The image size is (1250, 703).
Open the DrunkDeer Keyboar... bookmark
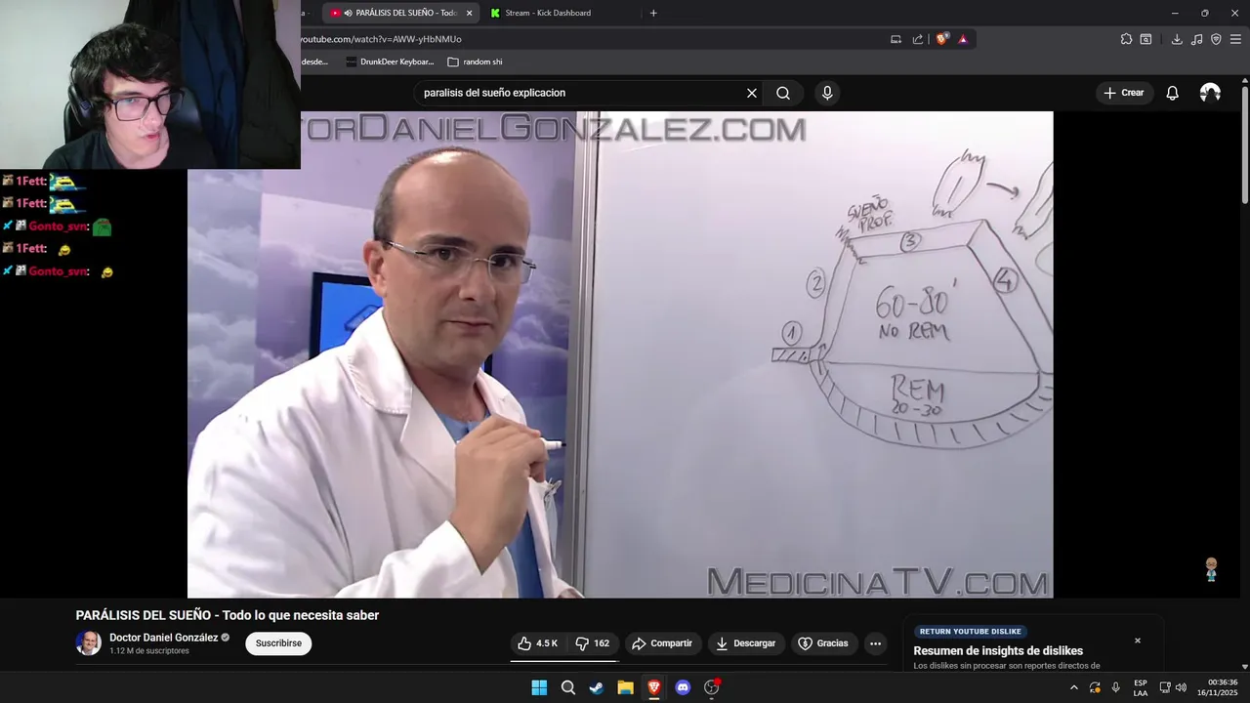point(389,62)
